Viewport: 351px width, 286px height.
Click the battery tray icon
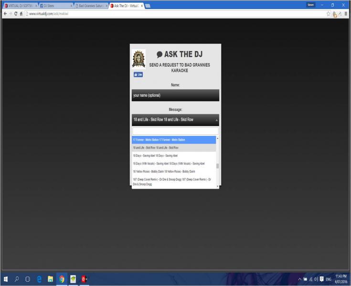click(305, 279)
